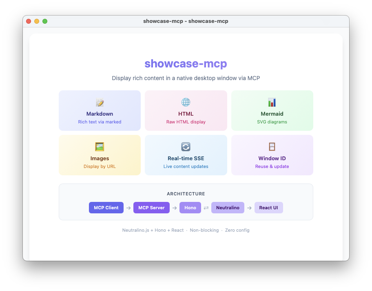Click the arrow after Neutralino

(249, 208)
